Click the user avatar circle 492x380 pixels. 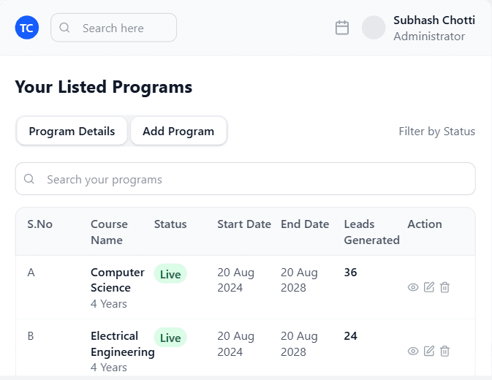point(374,28)
